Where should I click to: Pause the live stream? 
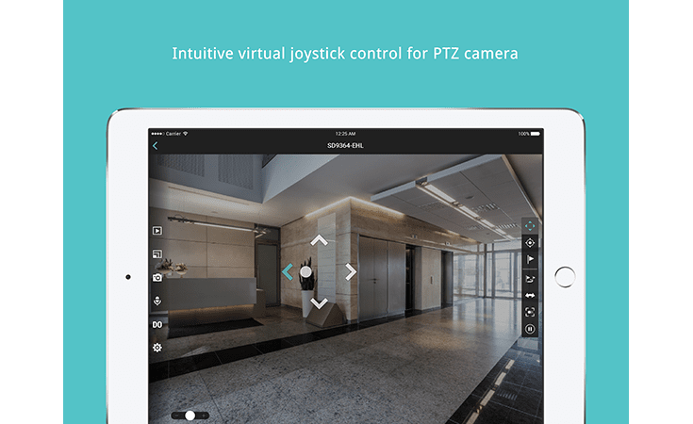click(530, 329)
